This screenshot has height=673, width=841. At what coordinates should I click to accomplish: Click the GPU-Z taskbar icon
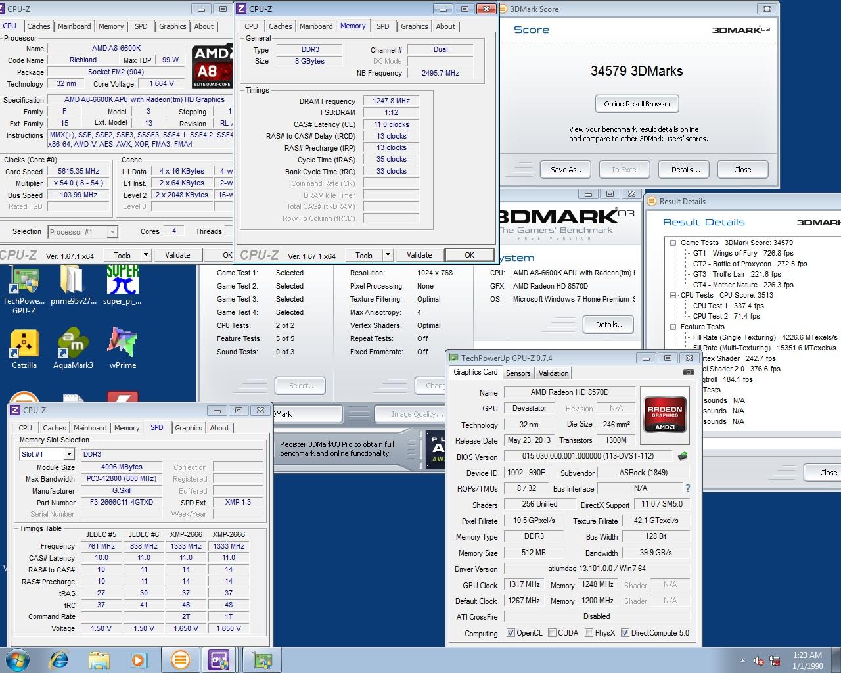pos(263,659)
